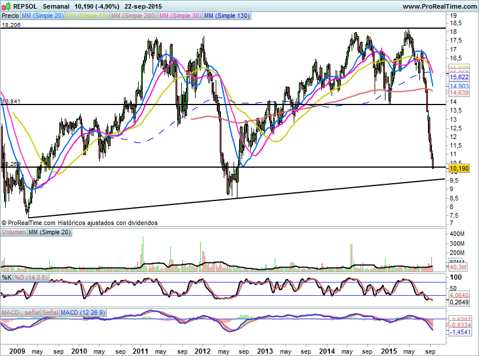Click the yellow 10,190 current price tag
Screen dimensions: 479x356
(459, 168)
